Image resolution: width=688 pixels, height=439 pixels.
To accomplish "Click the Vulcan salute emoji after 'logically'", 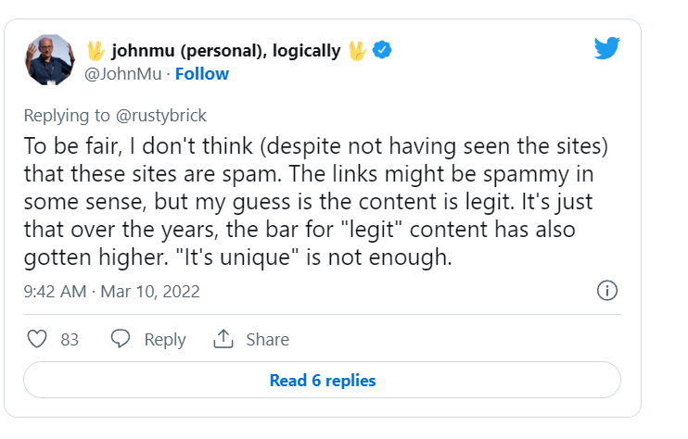I will pyautogui.click(x=357, y=50).
